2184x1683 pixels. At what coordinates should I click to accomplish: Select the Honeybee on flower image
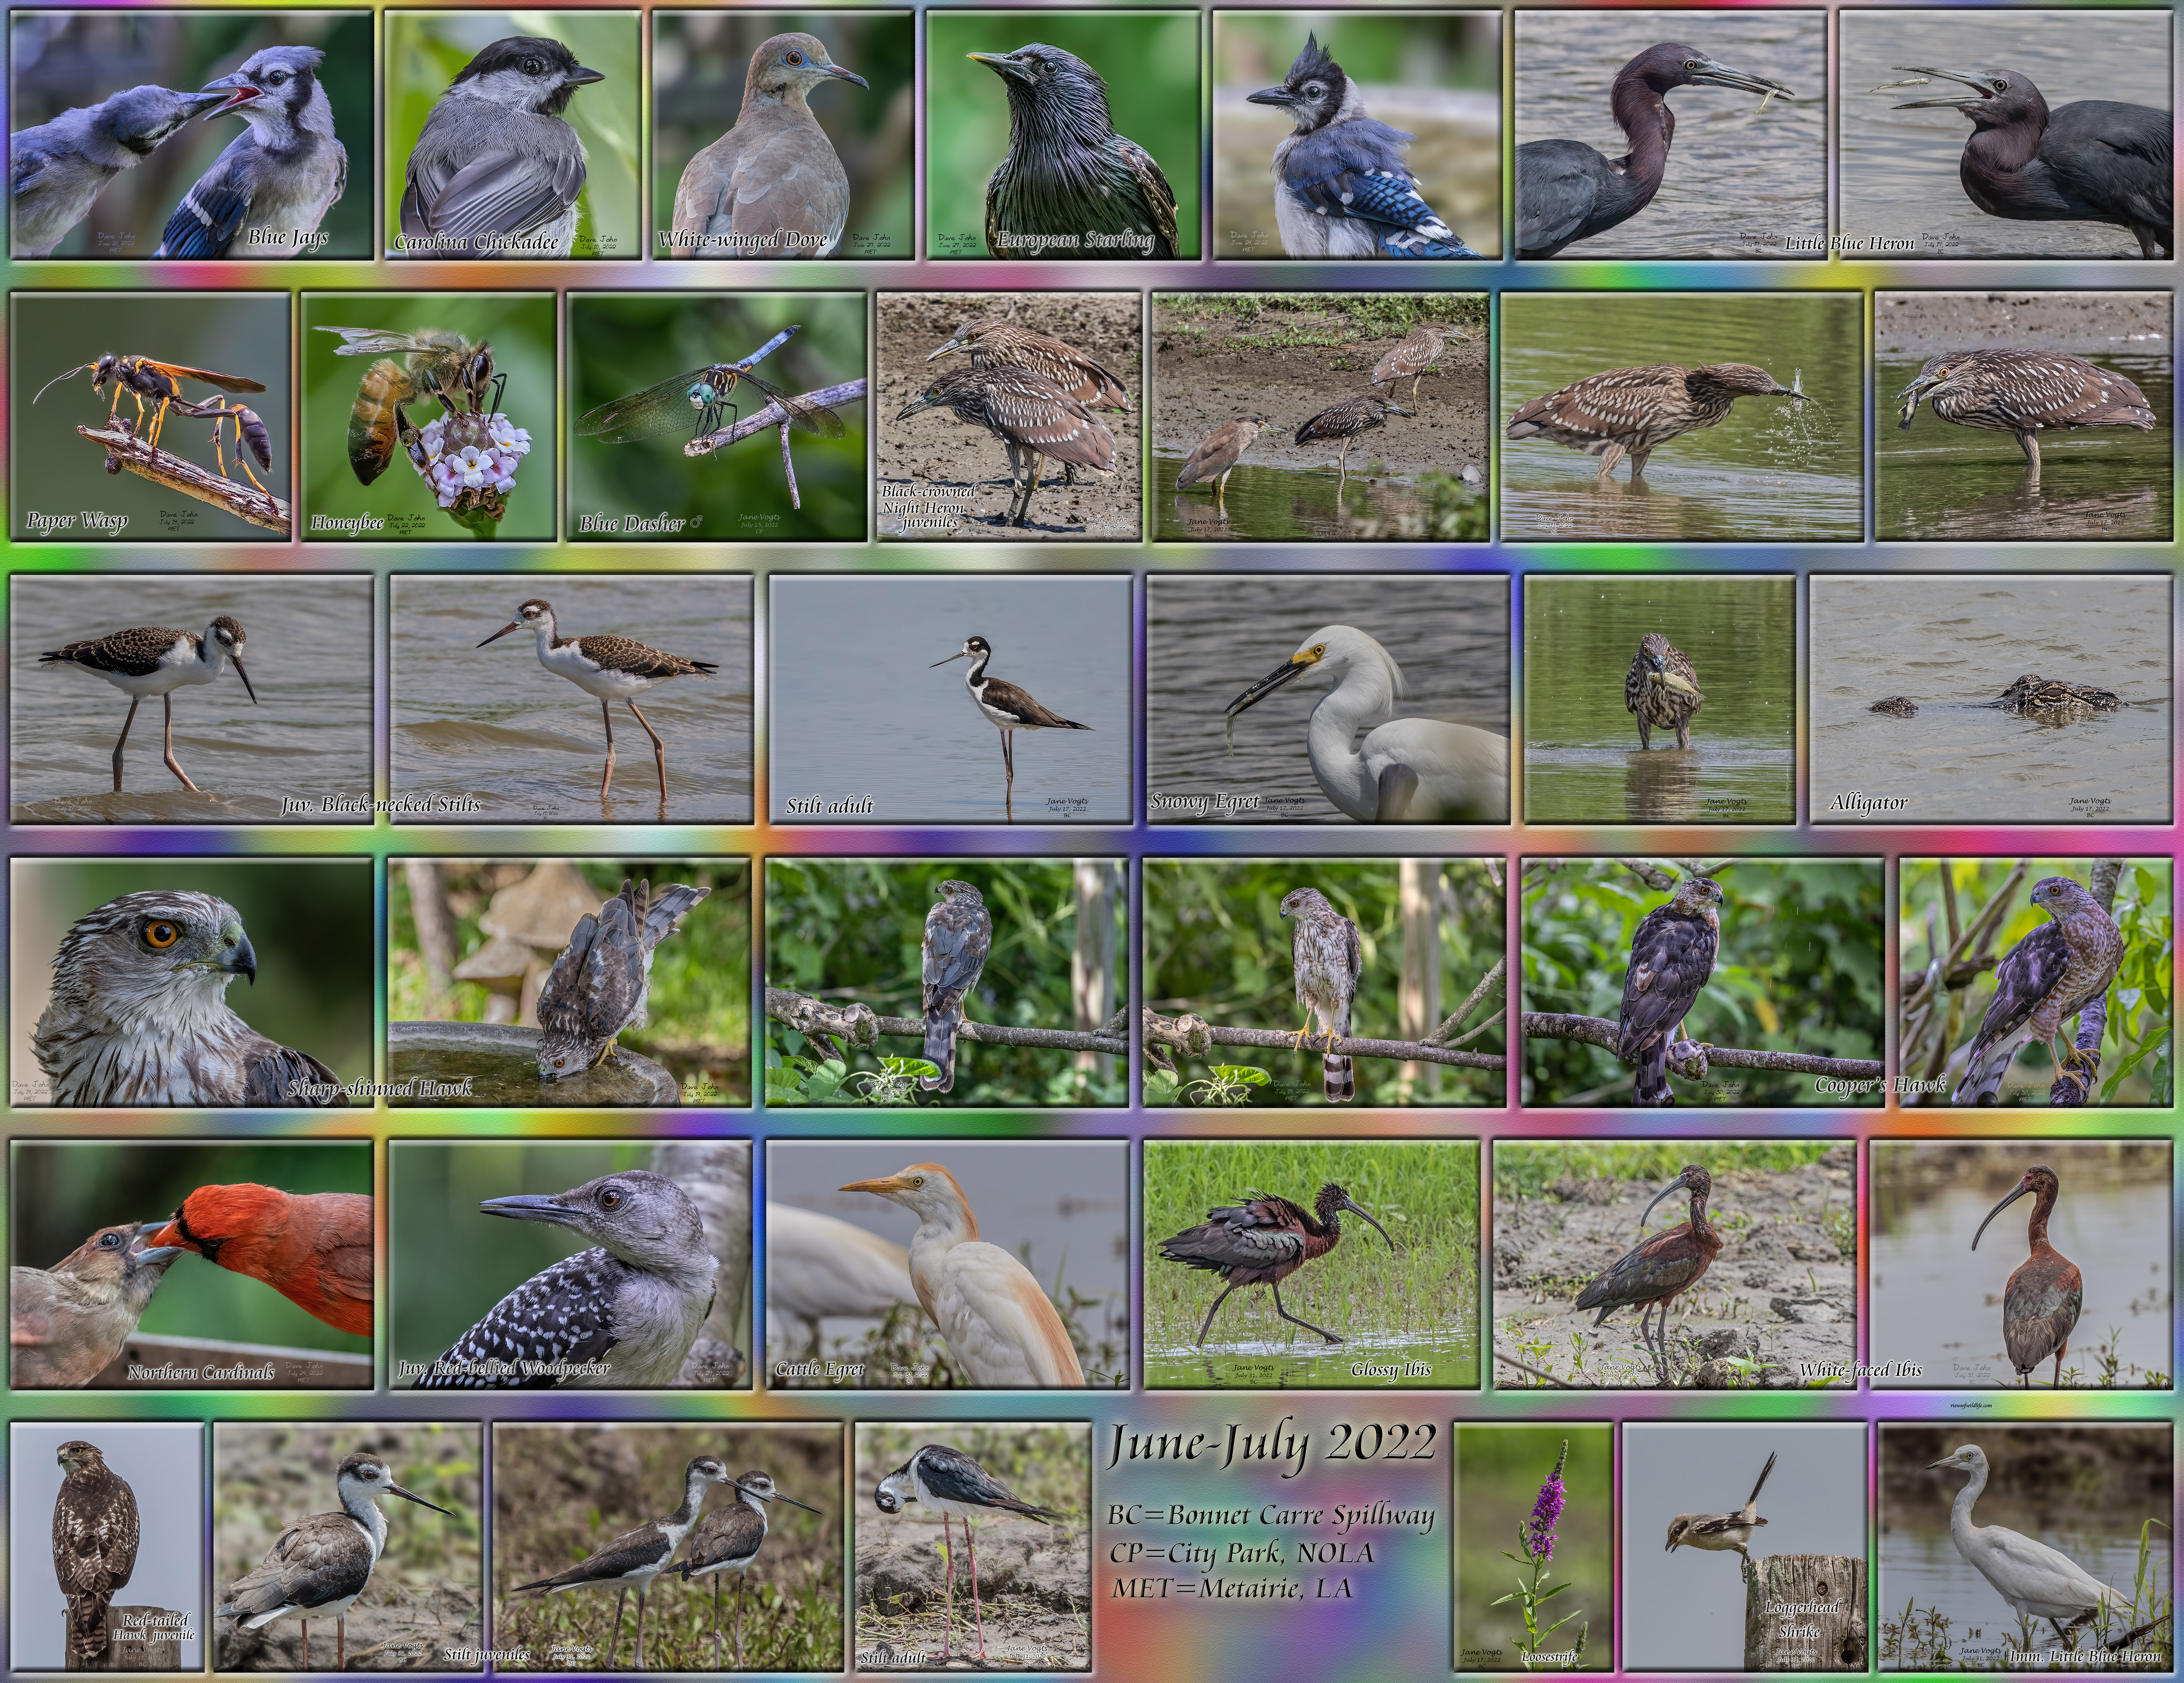pyautogui.click(x=429, y=416)
